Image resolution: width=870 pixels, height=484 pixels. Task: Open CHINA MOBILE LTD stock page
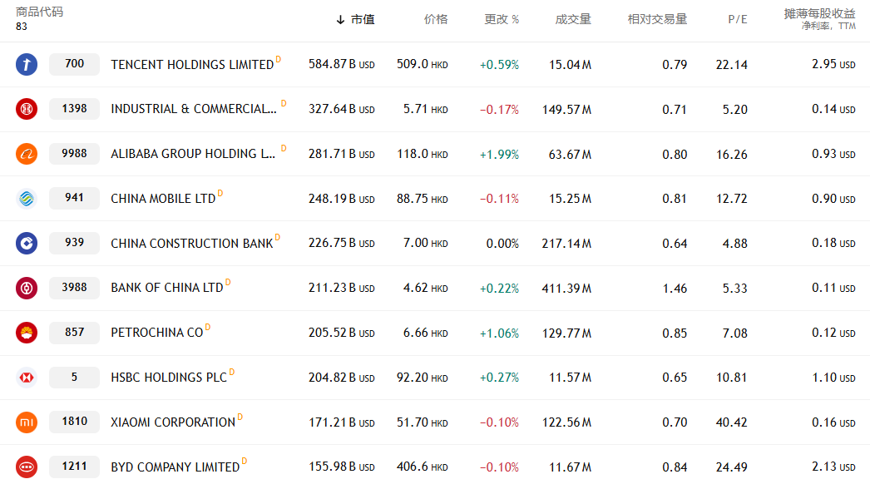(163, 199)
